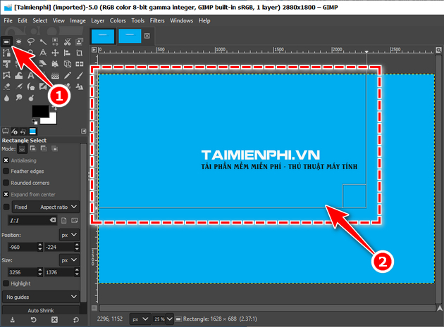This screenshot has height=327, width=444.
Task: Select the Perspective Clone tool
Action: [x=80, y=86]
